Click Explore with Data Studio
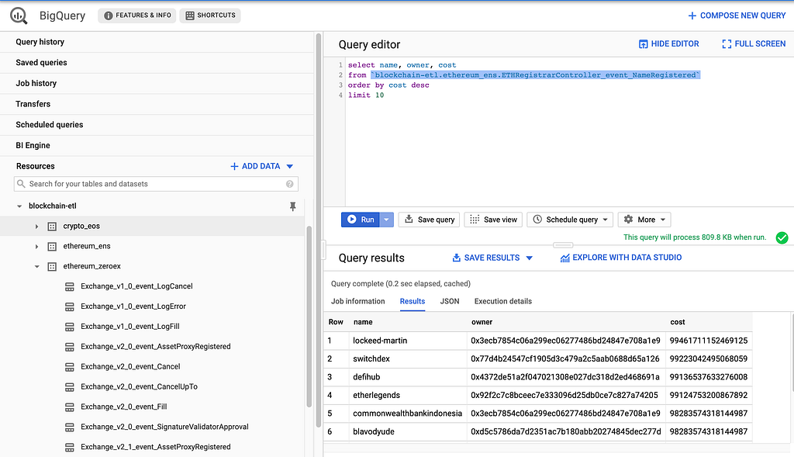The height and width of the screenshot is (457, 794). [x=621, y=258]
